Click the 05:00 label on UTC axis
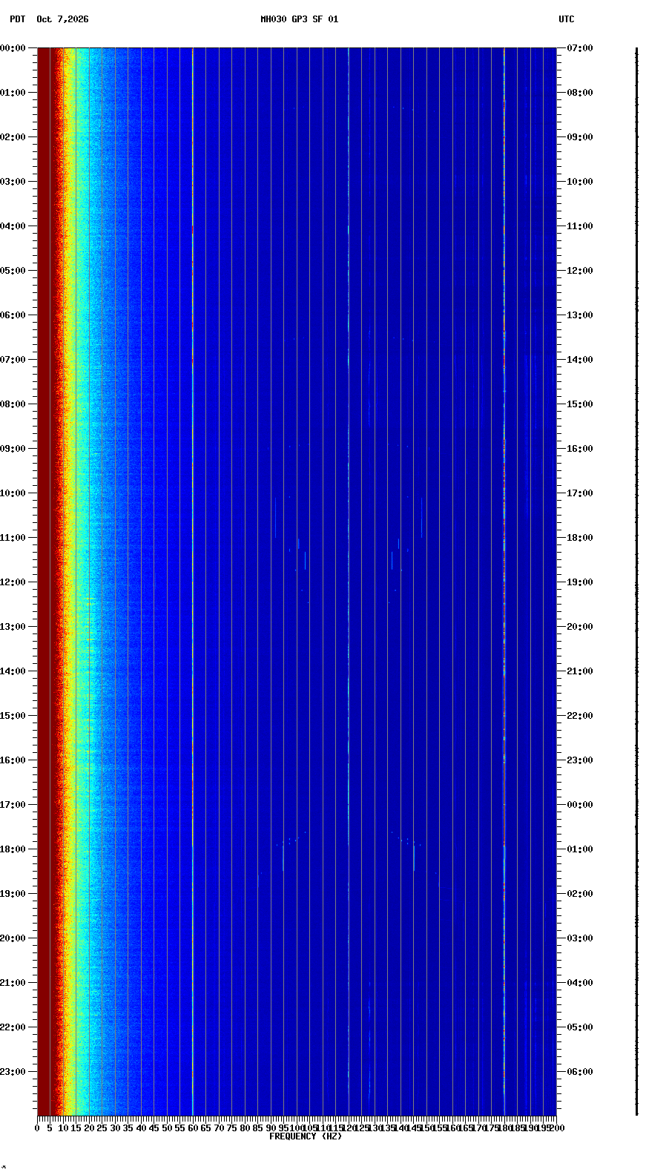The width and height of the screenshot is (669, 1175). (x=580, y=1027)
